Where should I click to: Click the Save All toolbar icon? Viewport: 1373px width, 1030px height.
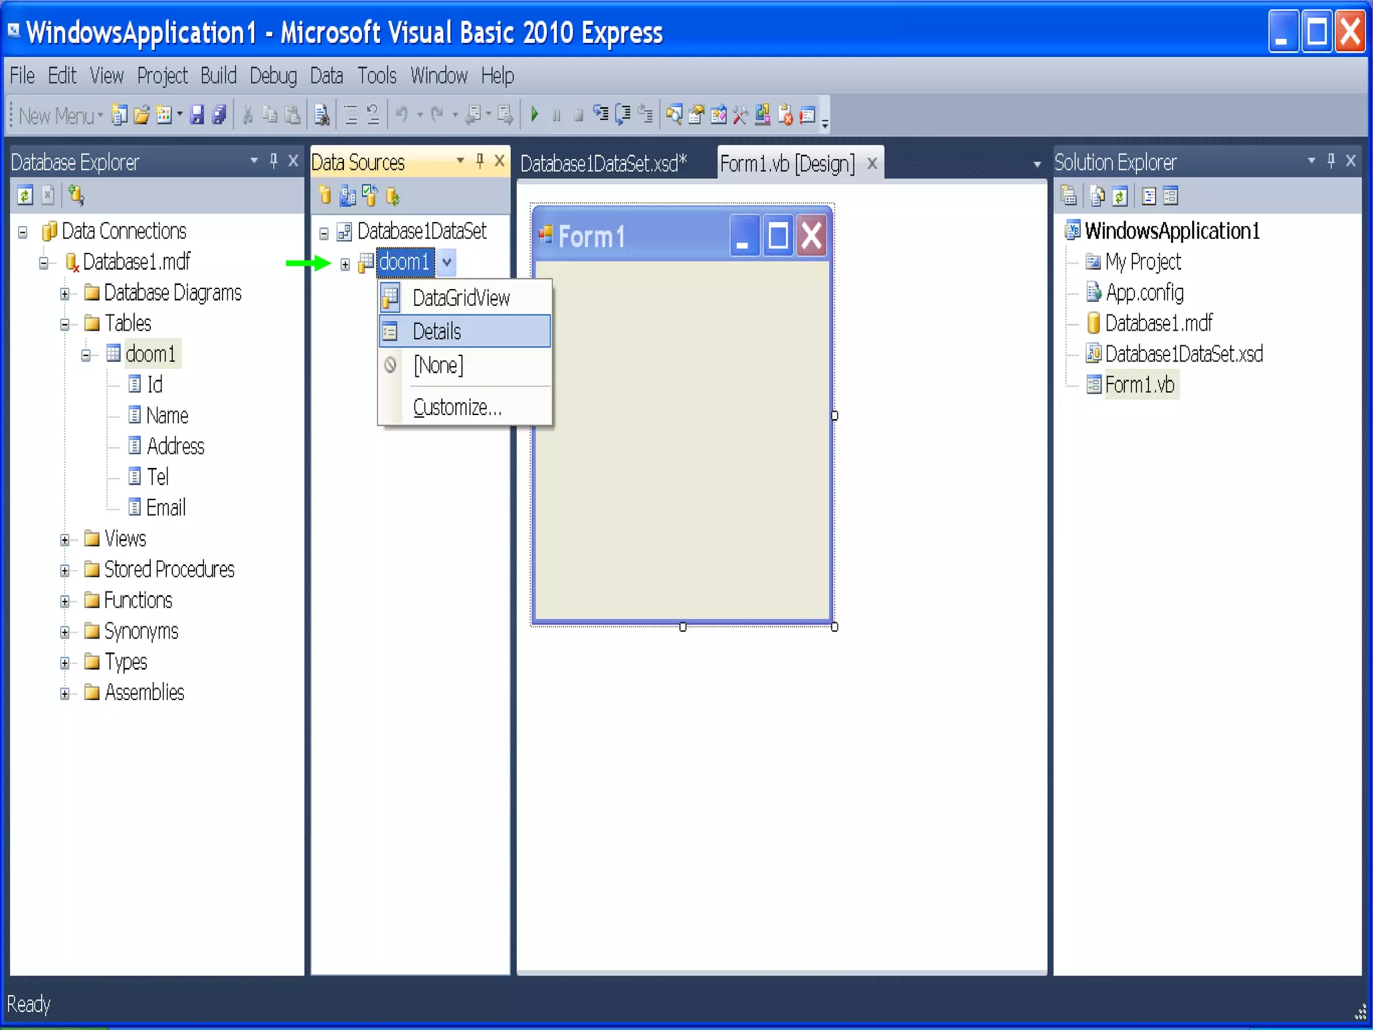click(219, 115)
